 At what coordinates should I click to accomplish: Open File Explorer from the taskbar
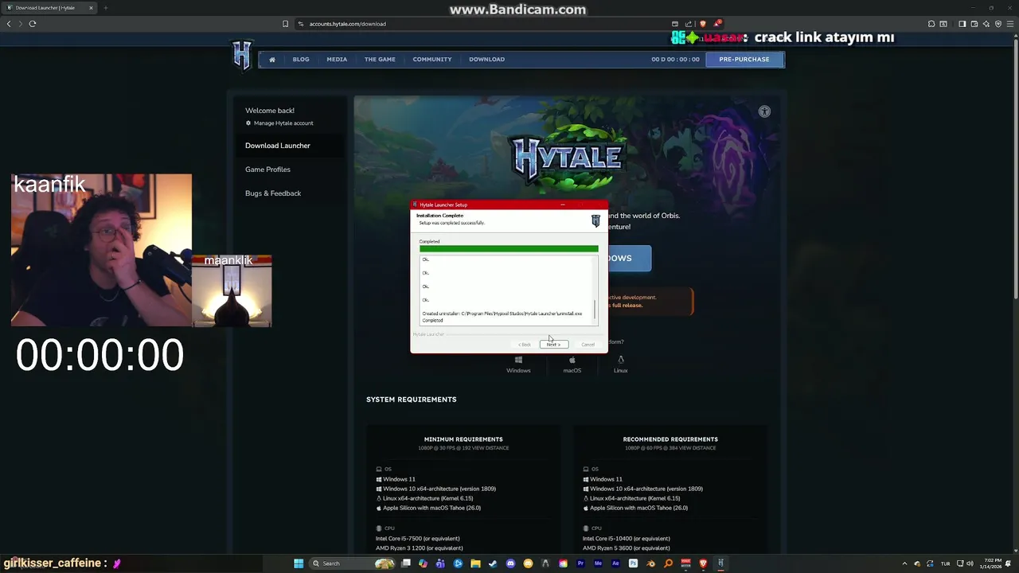[475, 563]
